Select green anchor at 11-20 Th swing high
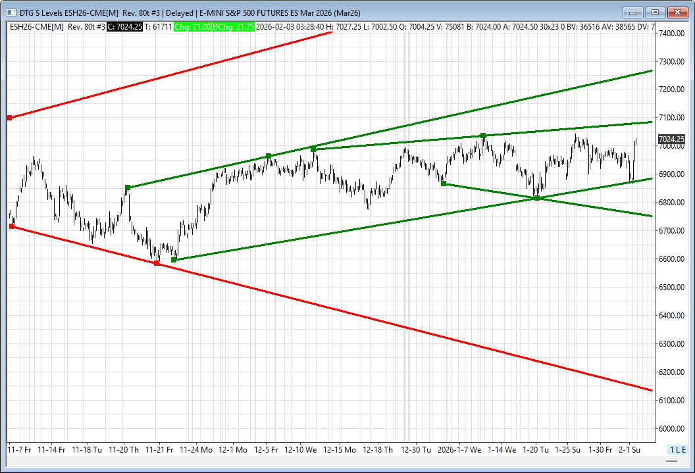This screenshot has width=695, height=473. point(128,187)
